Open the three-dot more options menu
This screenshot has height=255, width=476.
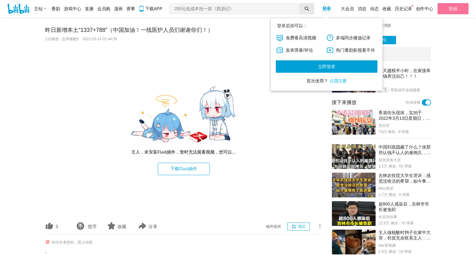tap(320, 226)
